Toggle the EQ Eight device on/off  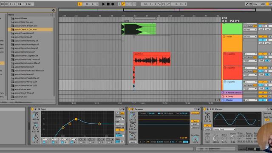pyautogui.click(x=32, y=109)
